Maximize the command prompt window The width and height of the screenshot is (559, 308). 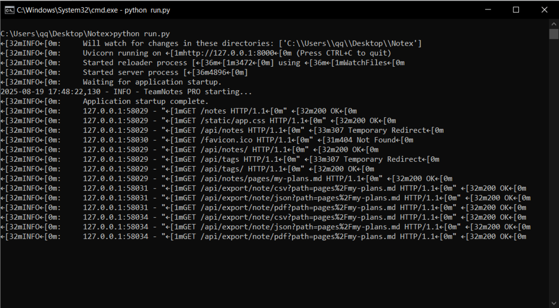(x=516, y=9)
